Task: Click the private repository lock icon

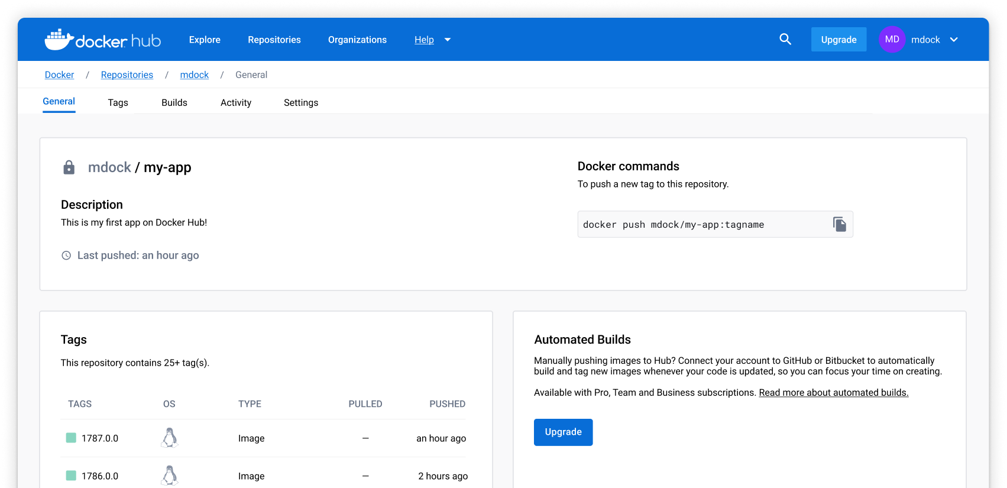Action: click(69, 167)
